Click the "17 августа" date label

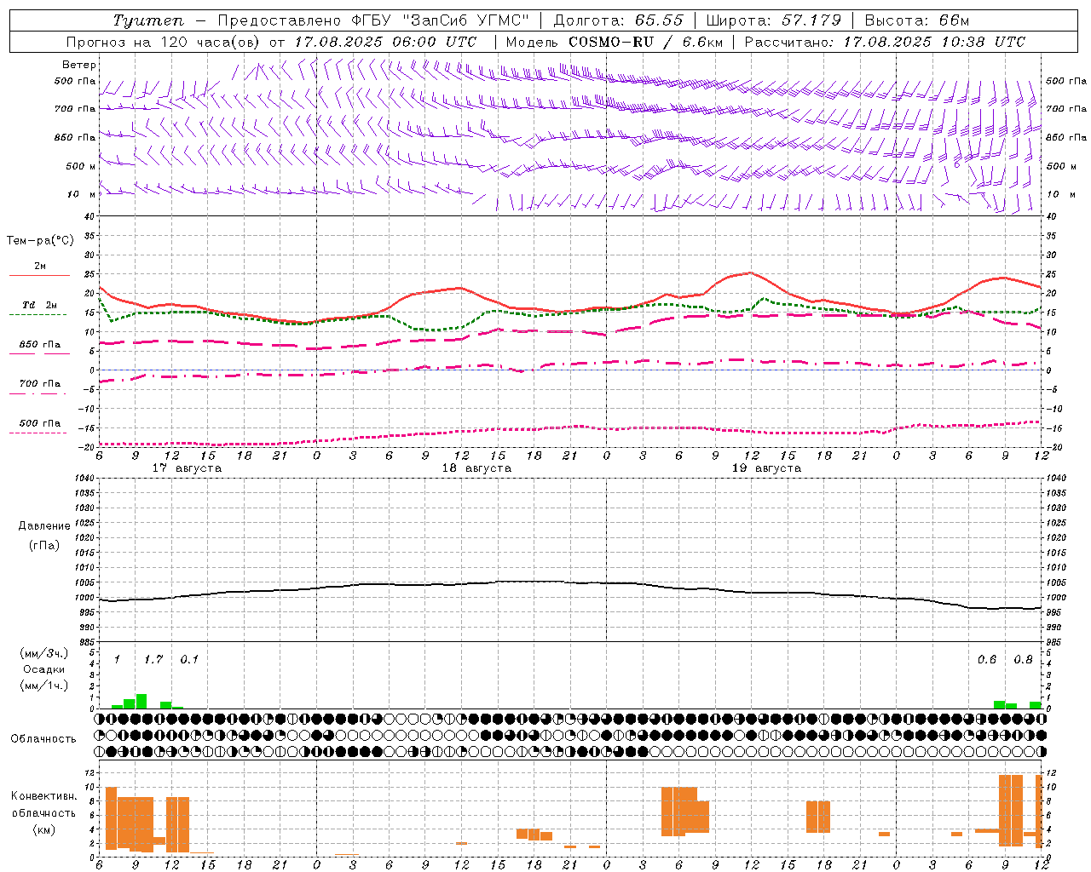pyautogui.click(x=187, y=468)
